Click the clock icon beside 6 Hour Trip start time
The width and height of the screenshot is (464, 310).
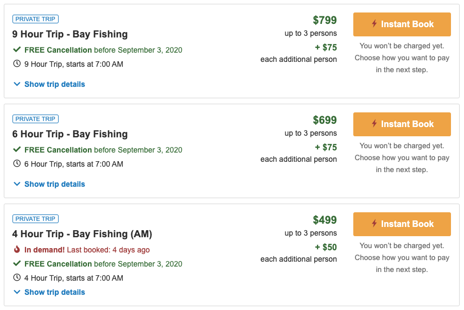pyautogui.click(x=17, y=163)
